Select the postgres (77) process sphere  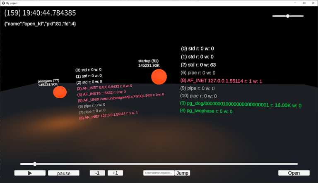pos(60,92)
